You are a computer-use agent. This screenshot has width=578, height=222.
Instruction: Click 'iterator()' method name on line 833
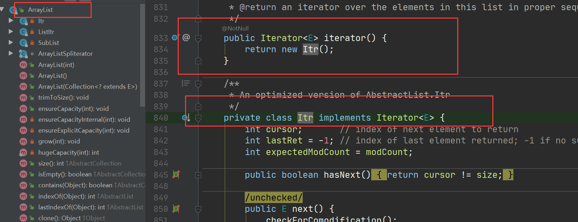pyautogui.click(x=350, y=38)
